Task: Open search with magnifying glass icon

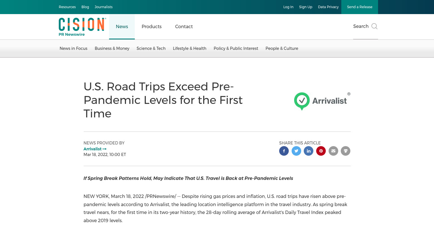Action: click(x=374, y=26)
